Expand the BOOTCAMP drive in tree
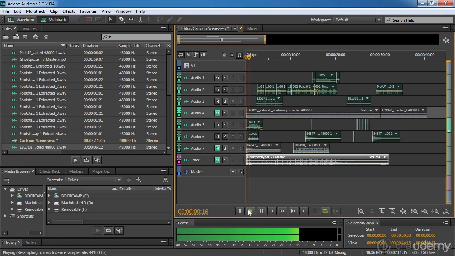This screenshot has height=256, width=455. point(12,196)
